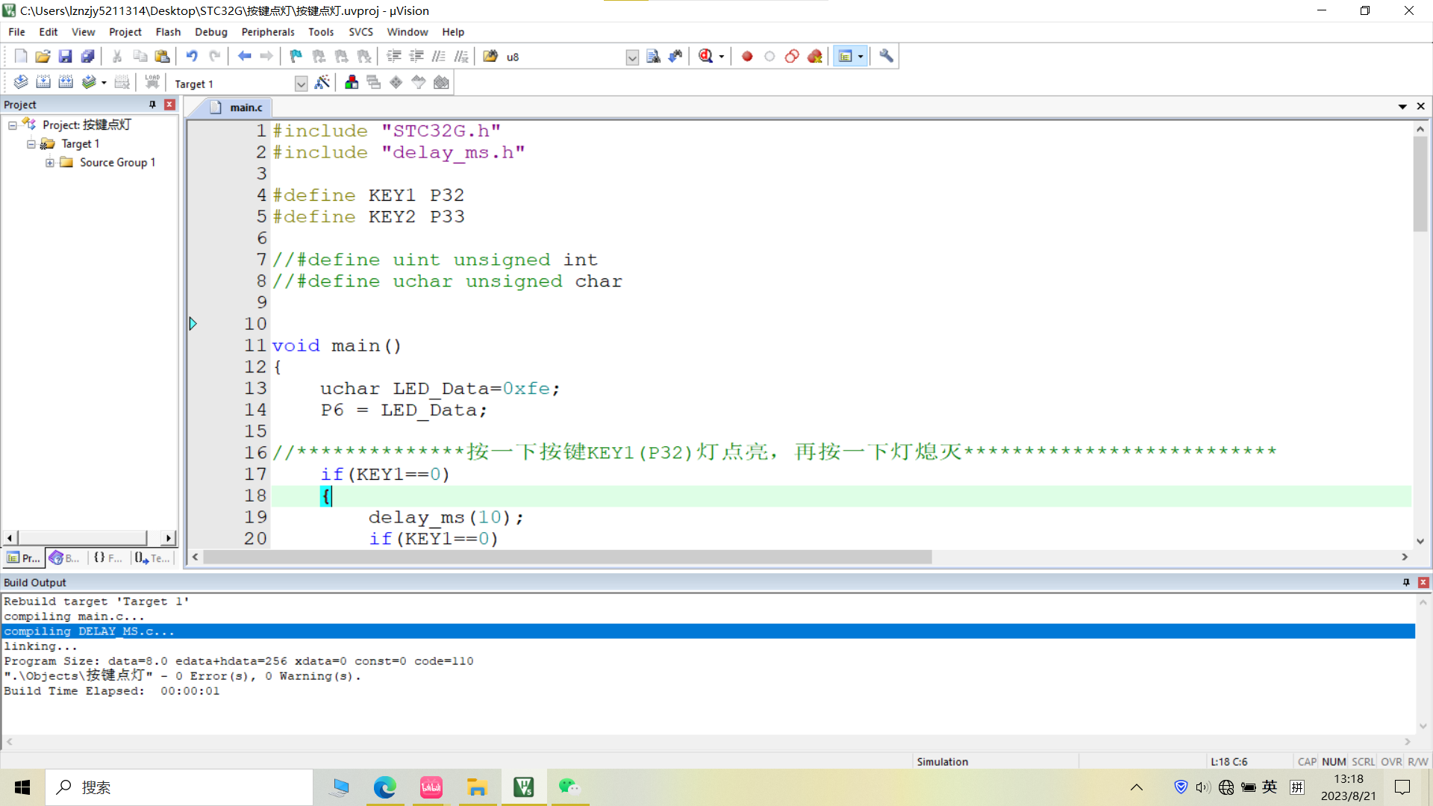1433x806 pixels.
Task: Click the editor horizontal scrollbar thumb
Action: click(x=567, y=557)
